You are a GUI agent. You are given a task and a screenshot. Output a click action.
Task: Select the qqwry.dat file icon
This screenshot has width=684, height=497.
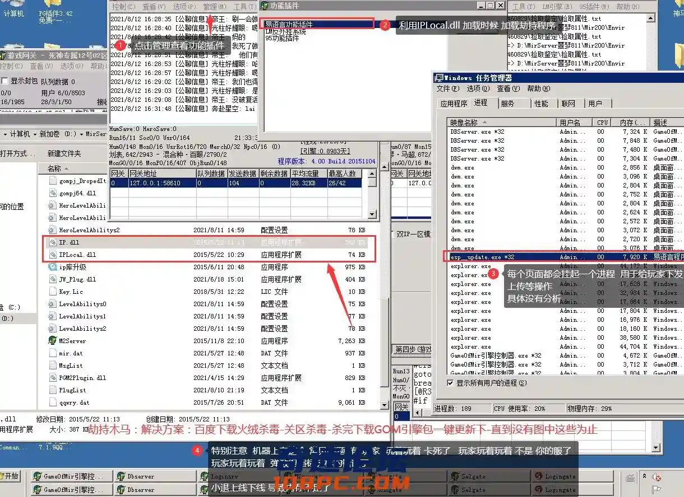pyautogui.click(x=53, y=402)
